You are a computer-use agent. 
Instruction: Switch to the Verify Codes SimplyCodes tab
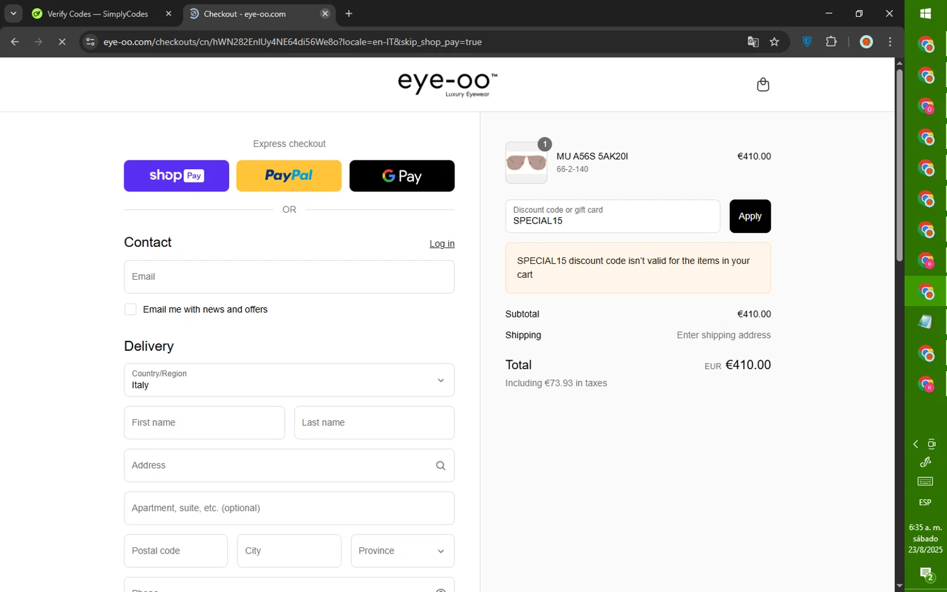[98, 14]
